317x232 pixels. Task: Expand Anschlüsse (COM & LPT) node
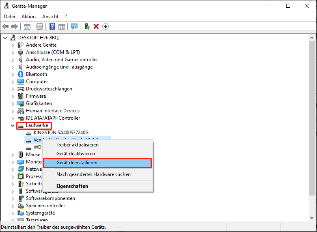[13, 53]
